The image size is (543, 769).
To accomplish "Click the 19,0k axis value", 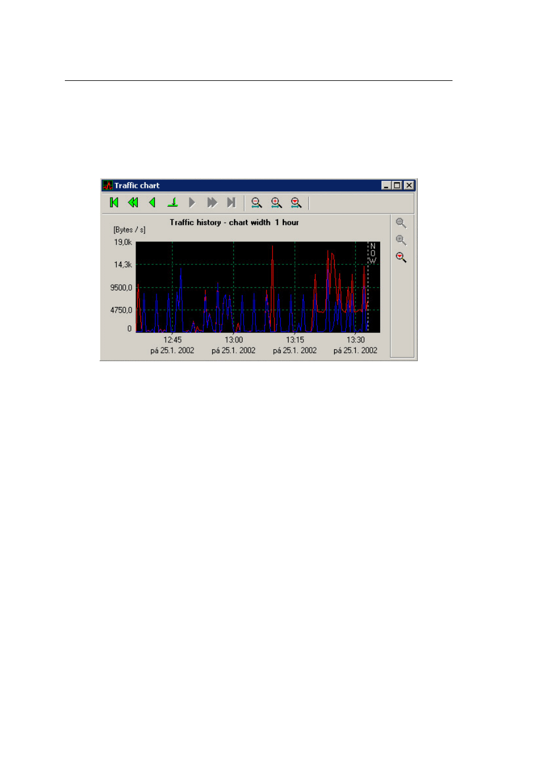I will (x=123, y=243).
